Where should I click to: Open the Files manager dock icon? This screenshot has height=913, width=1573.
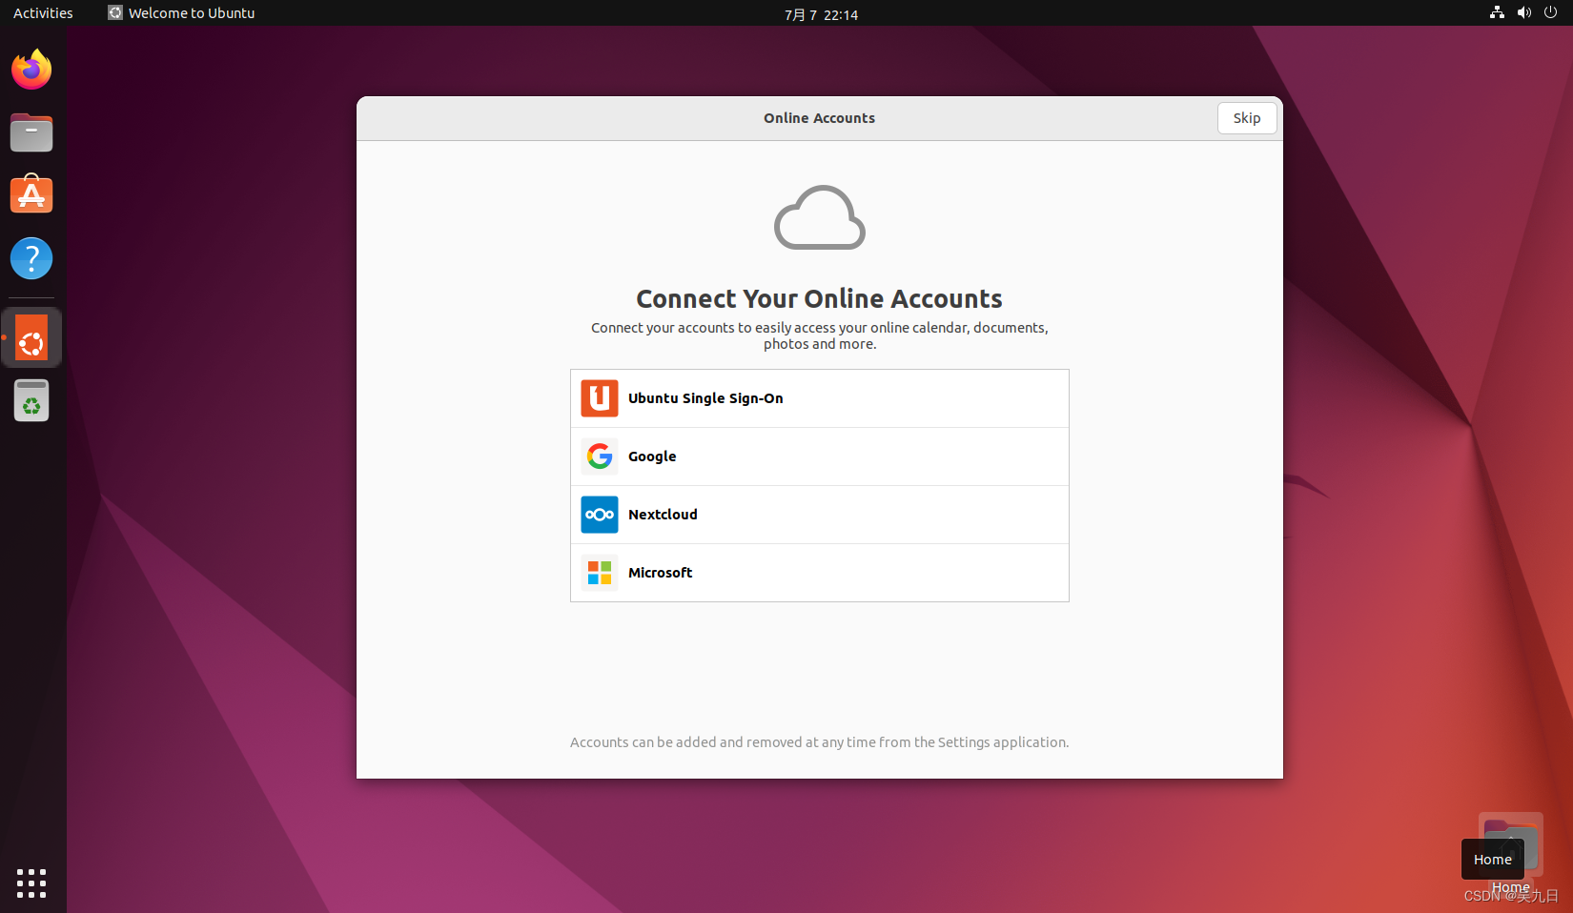pyautogui.click(x=31, y=132)
